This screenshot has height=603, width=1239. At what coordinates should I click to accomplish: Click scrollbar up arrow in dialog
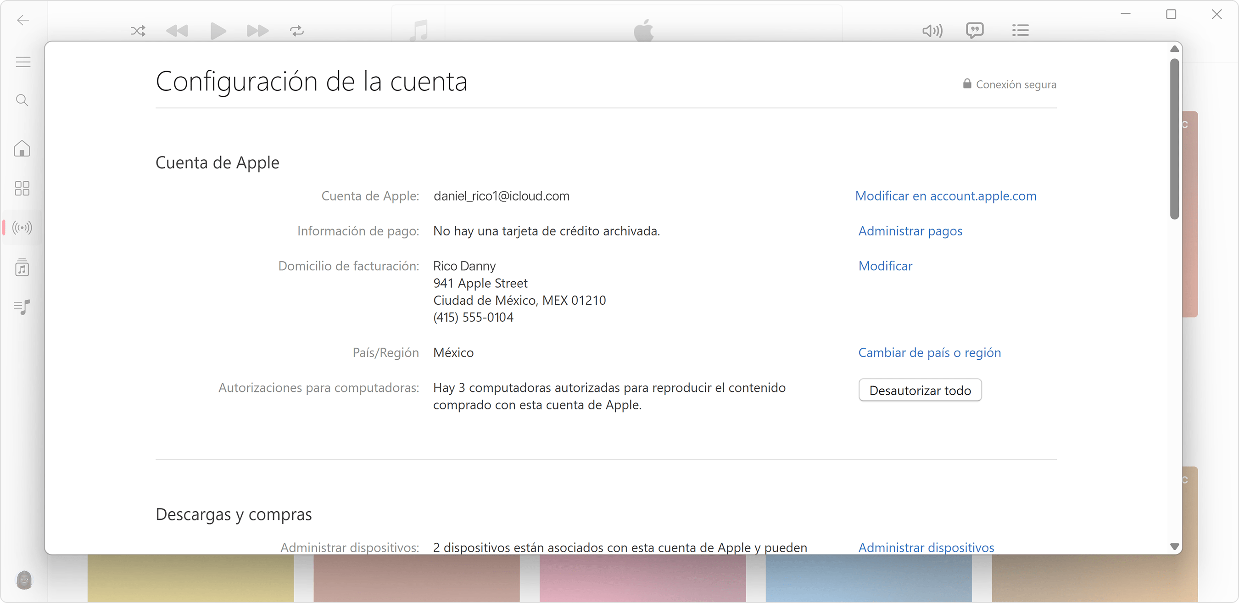[1175, 49]
